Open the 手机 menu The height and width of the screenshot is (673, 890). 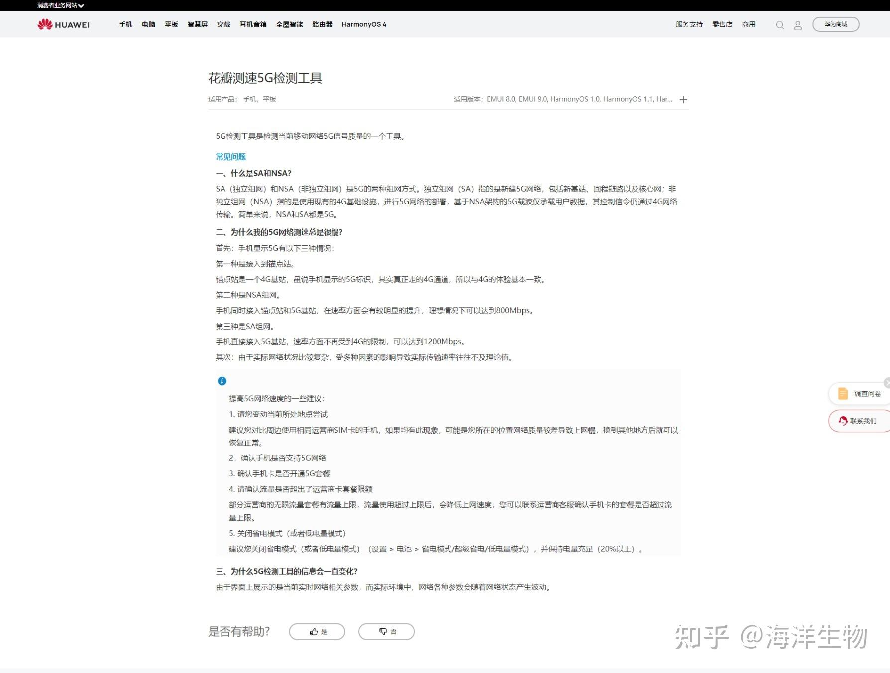pyautogui.click(x=126, y=24)
